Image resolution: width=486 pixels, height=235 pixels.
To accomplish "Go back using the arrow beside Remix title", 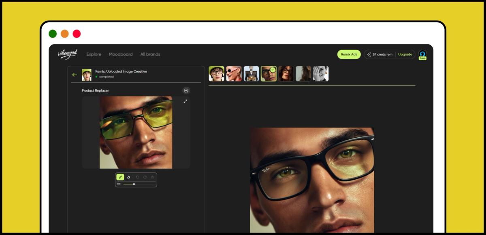I will 75,74.
